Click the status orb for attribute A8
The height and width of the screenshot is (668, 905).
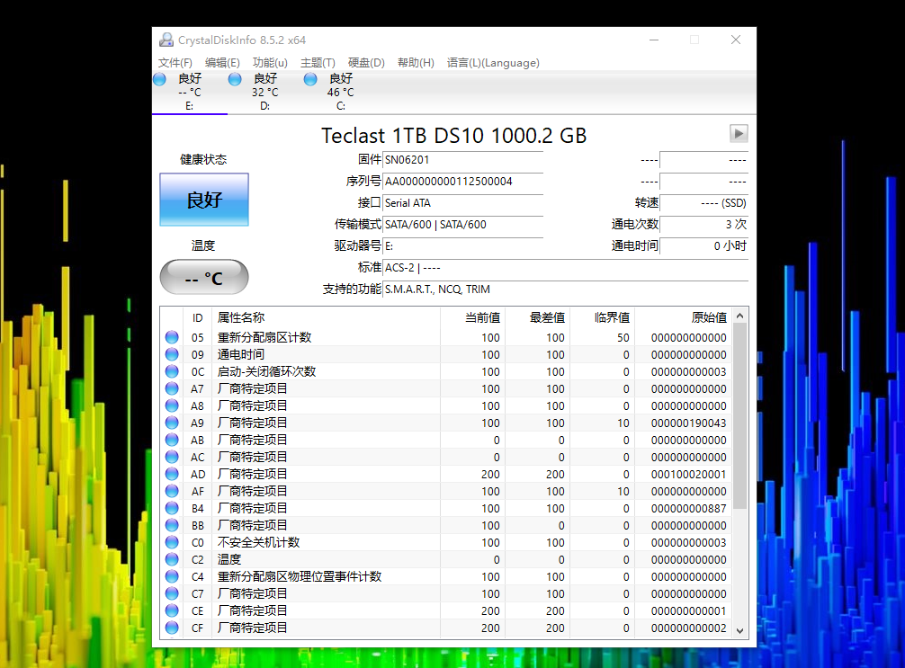click(x=172, y=405)
